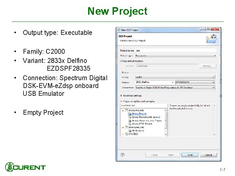Open the Variant 2833x Delfino dropdown
Screen dimensions: 235x176
155,82
